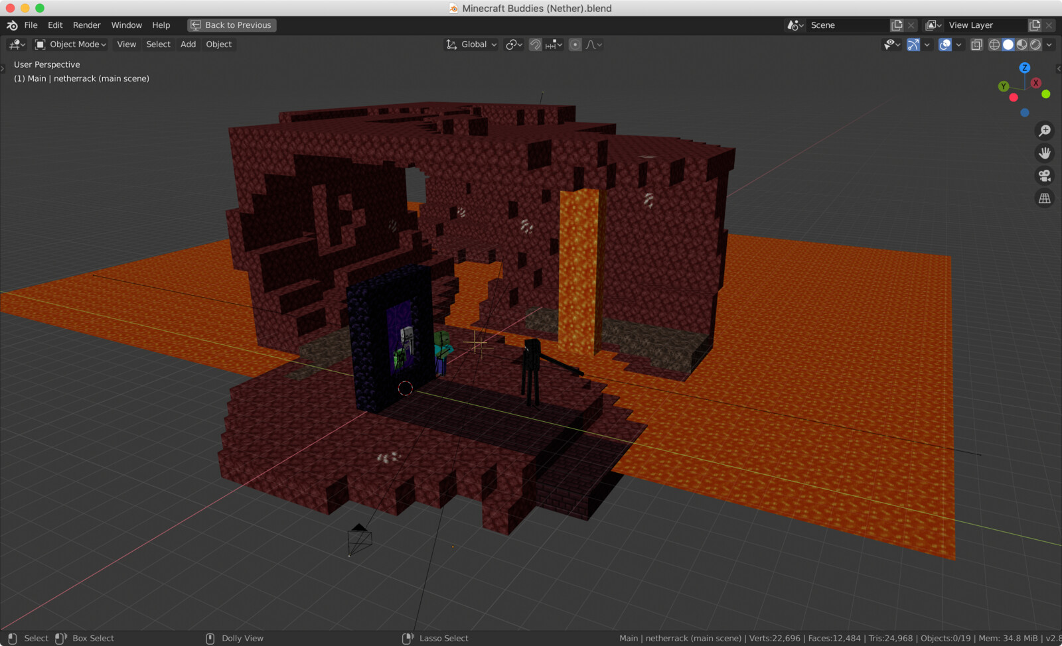The image size is (1062, 646).
Task: Click the zoom magnifier viewport icon
Action: 1045,131
